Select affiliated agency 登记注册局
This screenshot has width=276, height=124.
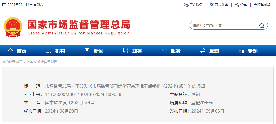[202, 103]
